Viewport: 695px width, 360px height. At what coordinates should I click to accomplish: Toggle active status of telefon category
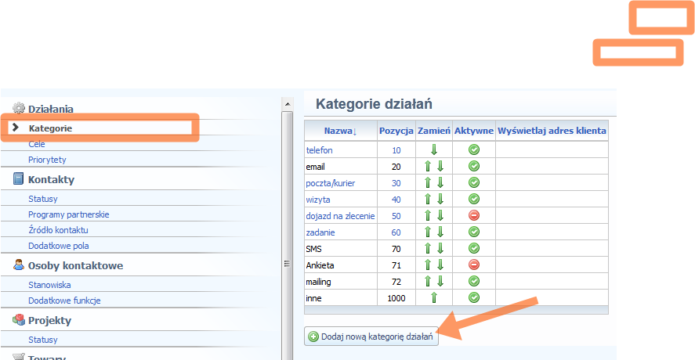[474, 150]
